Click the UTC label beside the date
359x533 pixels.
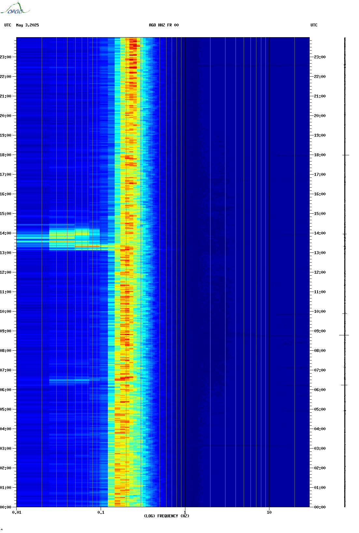pos(8,25)
